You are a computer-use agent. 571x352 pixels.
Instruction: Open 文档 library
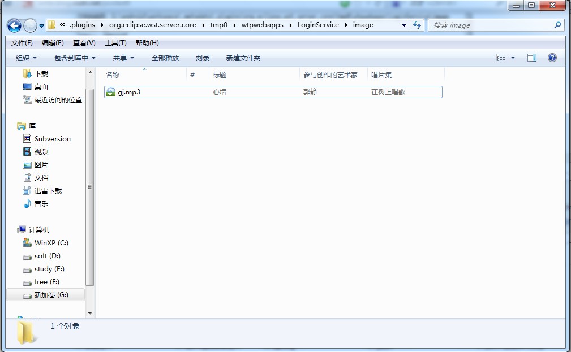tap(41, 177)
